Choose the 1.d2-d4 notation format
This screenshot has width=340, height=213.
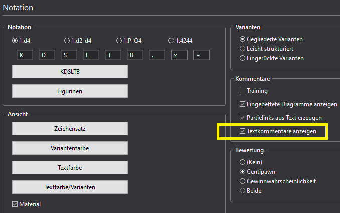[x=67, y=40]
